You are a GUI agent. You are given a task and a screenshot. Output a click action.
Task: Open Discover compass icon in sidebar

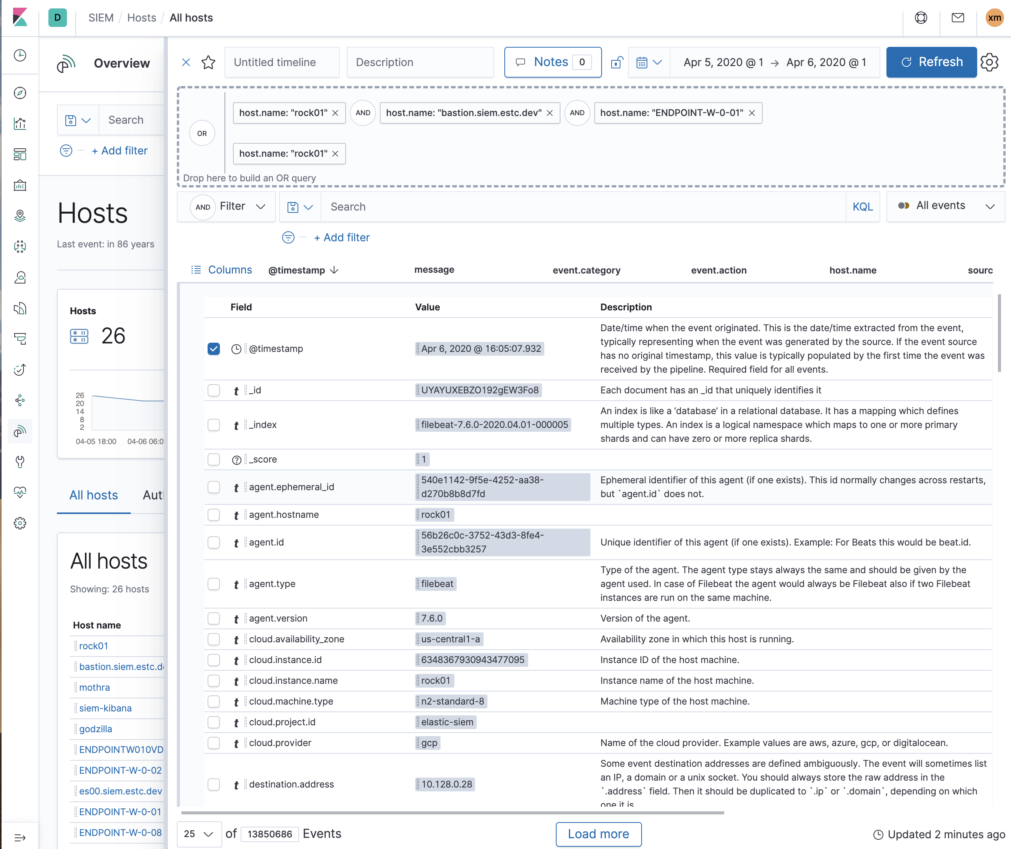tap(20, 93)
